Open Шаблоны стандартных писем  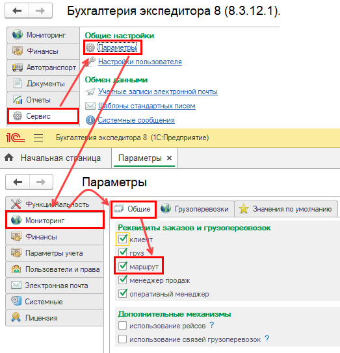click(x=147, y=106)
